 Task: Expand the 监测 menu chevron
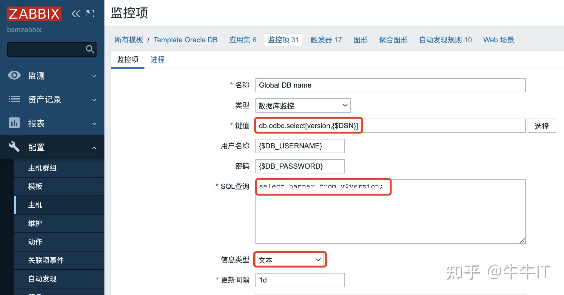(94, 76)
